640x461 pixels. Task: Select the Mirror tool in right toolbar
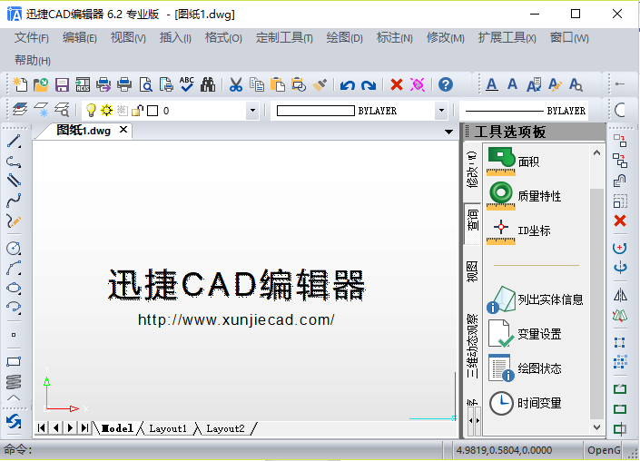click(620, 295)
